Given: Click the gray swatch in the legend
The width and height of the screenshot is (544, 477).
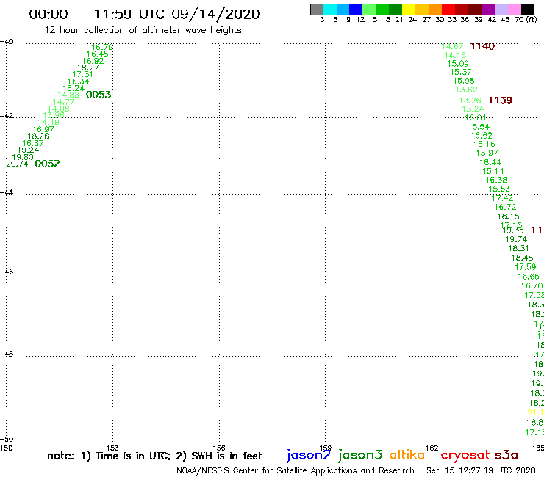Looking at the screenshot, I should 317,9.
